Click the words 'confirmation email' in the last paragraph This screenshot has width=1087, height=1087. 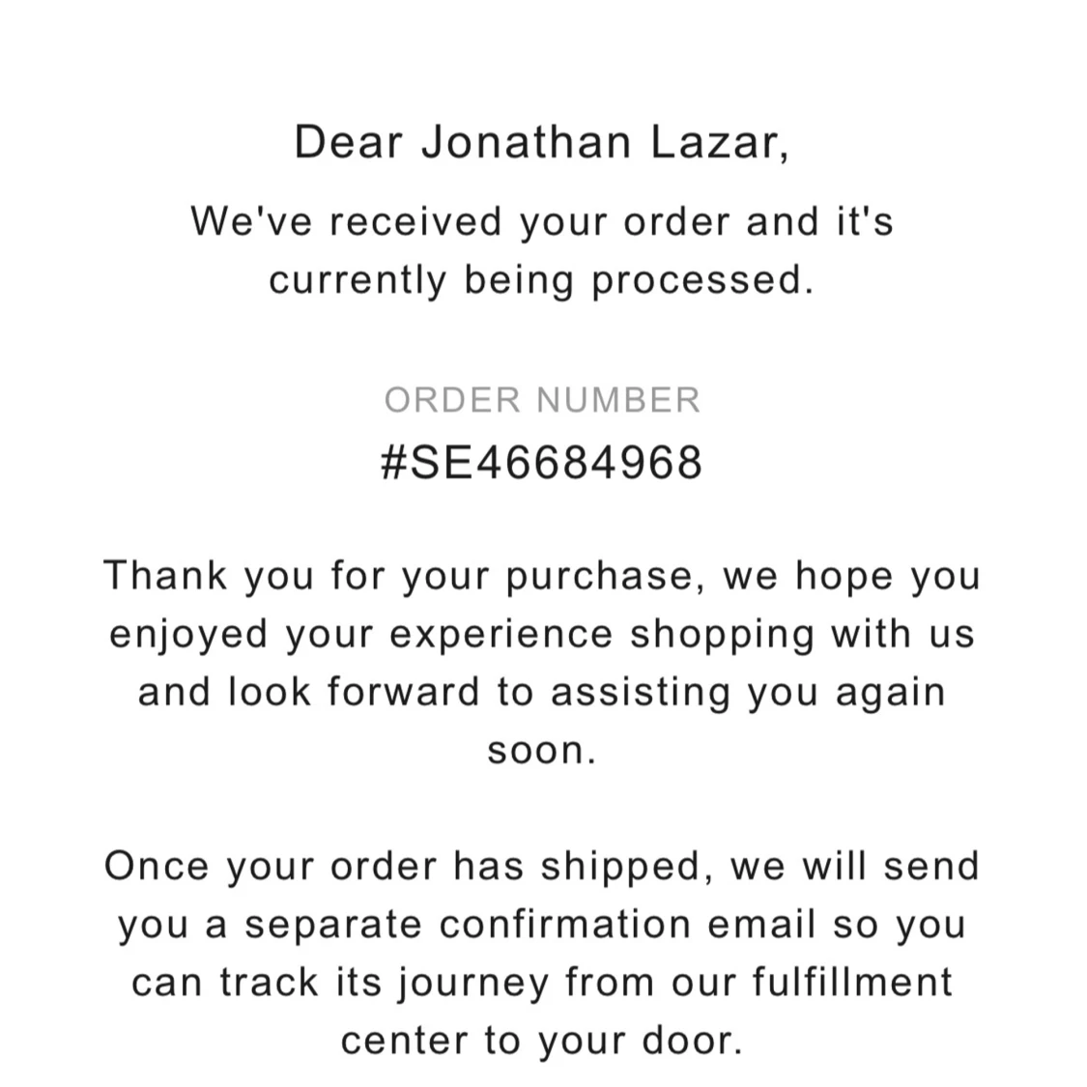tap(628, 925)
